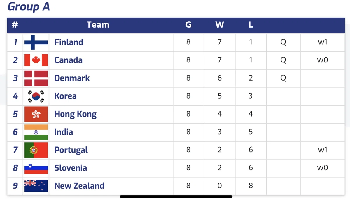The image size is (350, 202).
Task: Click the Team column header
Action: pos(98,25)
